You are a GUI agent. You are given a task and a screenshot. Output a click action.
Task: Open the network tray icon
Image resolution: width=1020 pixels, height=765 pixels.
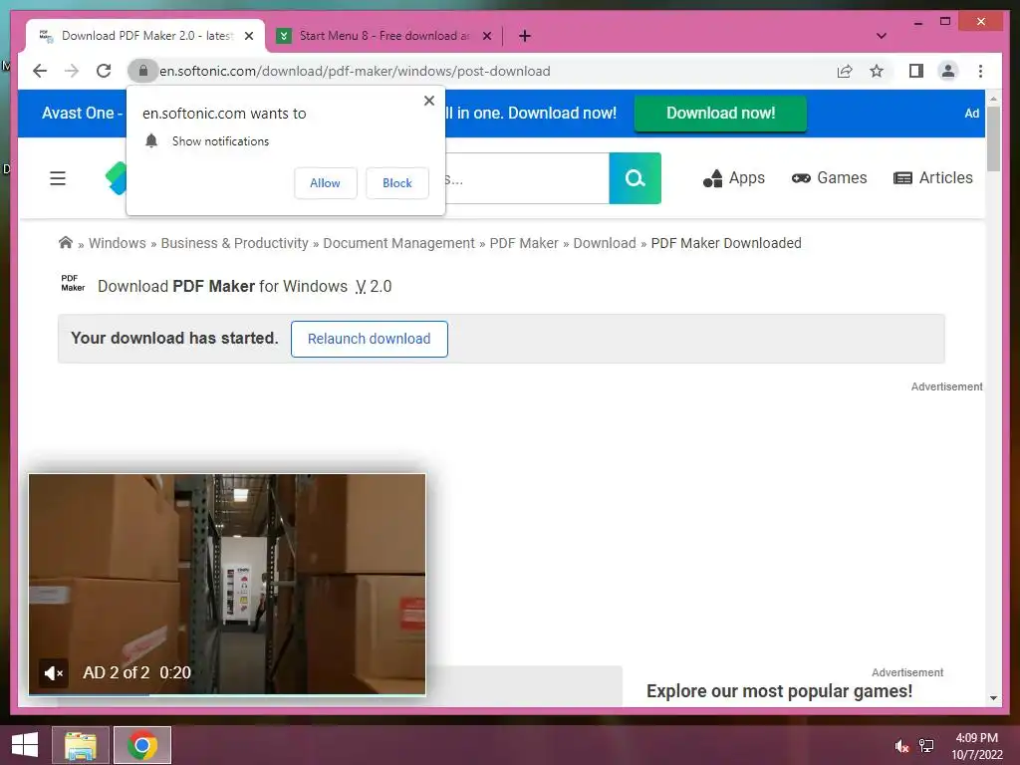click(x=926, y=746)
